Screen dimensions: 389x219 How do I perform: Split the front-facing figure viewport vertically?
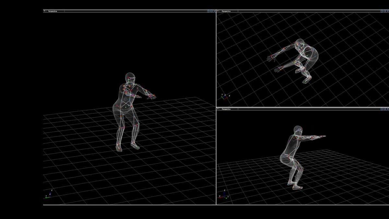(208, 11)
